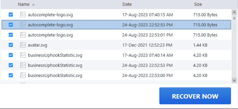This screenshot has width=238, height=109.
Task: Uncheck the avatar.svg checkbox
Action: tap(11, 45)
